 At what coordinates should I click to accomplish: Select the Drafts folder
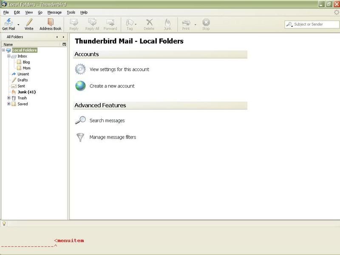[23, 80]
